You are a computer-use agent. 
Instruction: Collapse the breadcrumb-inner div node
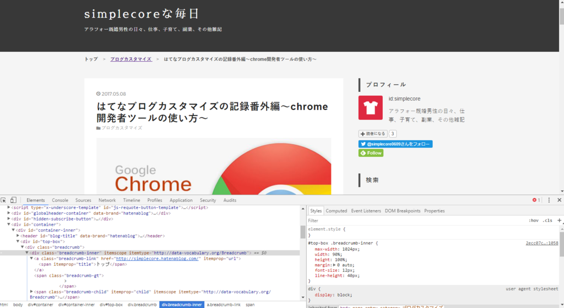[x=26, y=252]
